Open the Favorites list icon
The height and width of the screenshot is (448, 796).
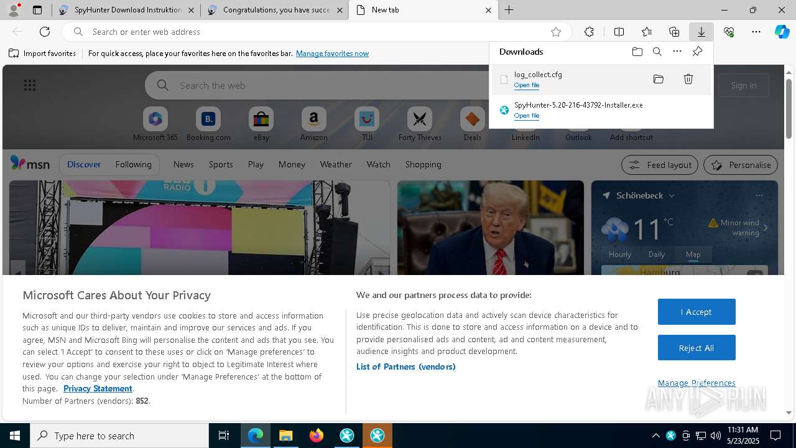[x=647, y=32]
